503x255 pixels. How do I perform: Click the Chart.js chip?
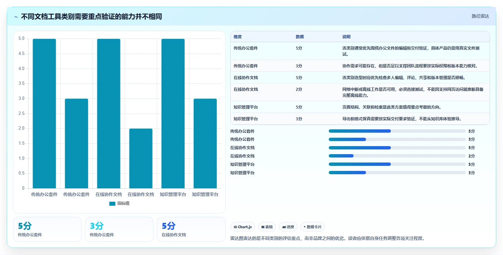(x=243, y=227)
